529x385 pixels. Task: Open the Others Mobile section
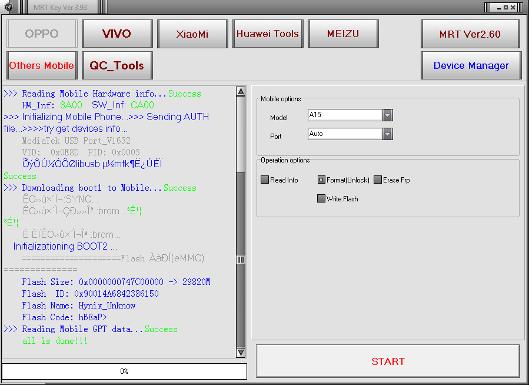[x=42, y=65]
